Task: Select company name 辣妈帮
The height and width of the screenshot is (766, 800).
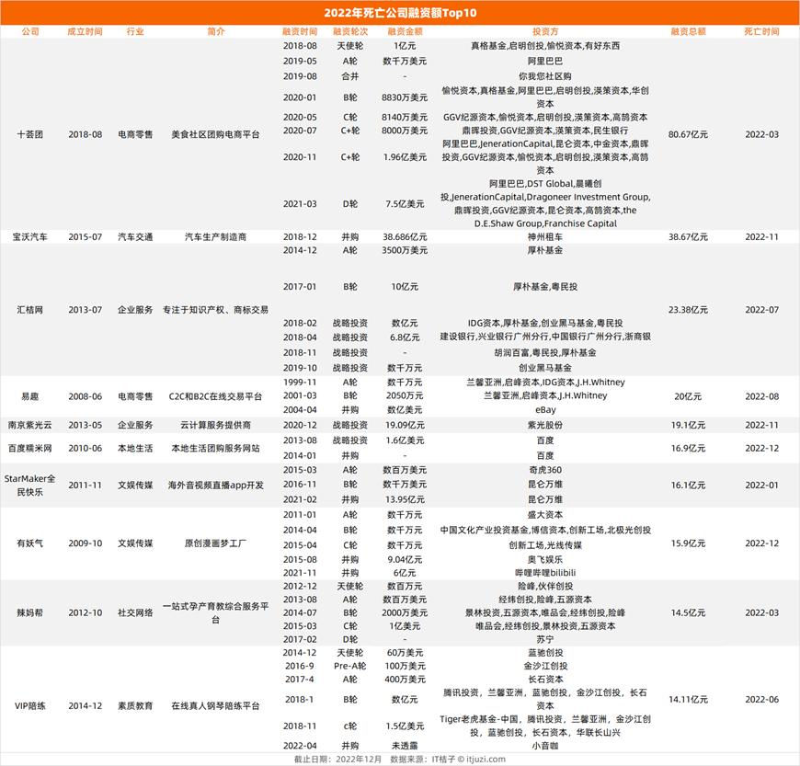Action: click(30, 613)
